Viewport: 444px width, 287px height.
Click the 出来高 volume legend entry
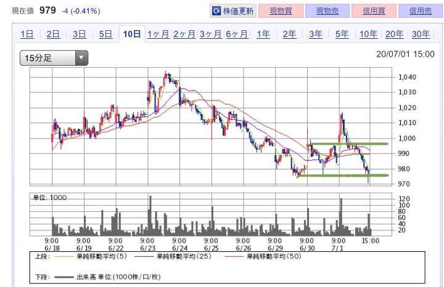coord(107,277)
